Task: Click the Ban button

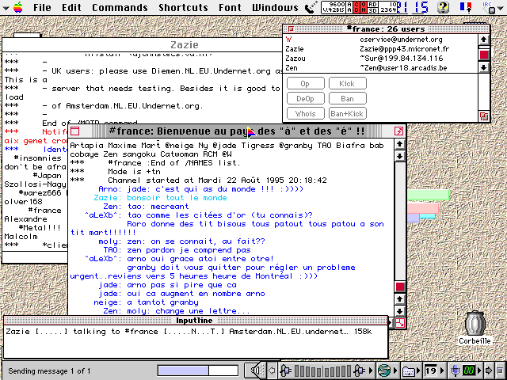Action: pos(348,98)
